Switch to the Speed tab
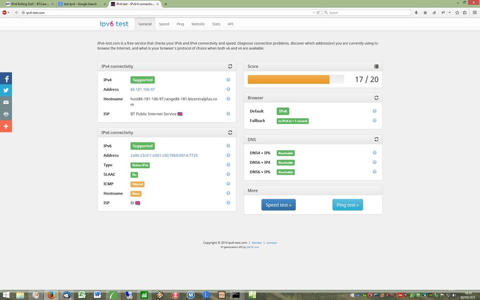This screenshot has width=480, height=300. (164, 24)
